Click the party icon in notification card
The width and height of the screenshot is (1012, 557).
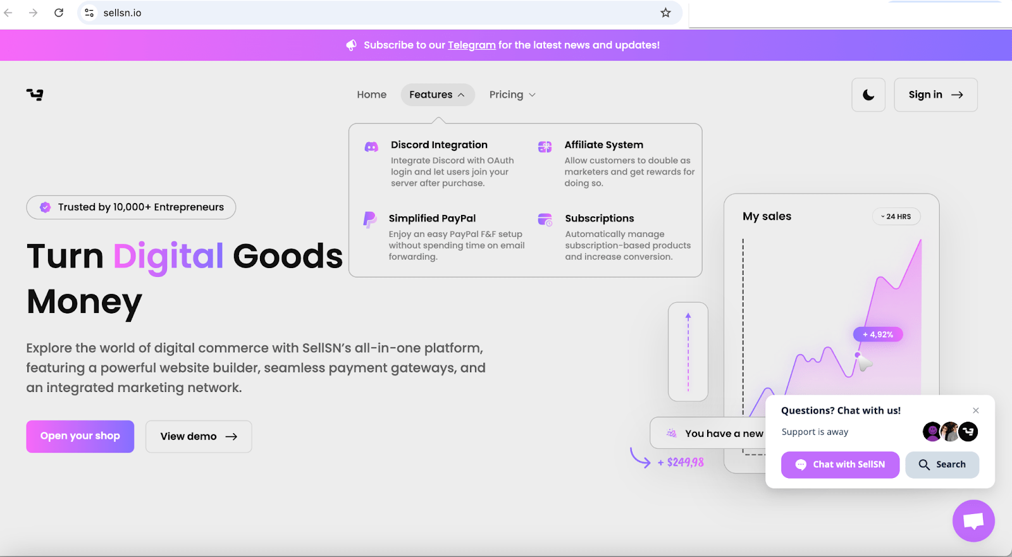672,433
